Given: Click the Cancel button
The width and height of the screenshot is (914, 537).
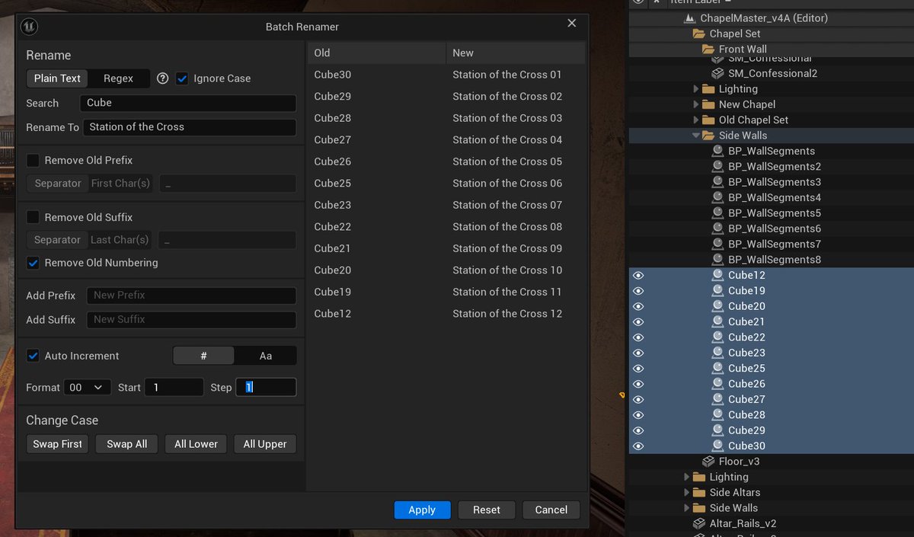Looking at the screenshot, I should (551, 510).
